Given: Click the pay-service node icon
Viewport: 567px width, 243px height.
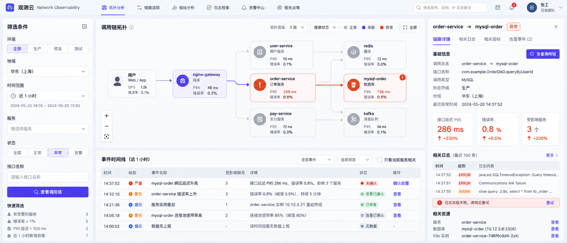Looking at the screenshot, I should tap(260, 120).
